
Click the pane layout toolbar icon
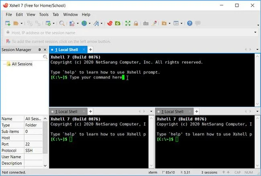176,23
